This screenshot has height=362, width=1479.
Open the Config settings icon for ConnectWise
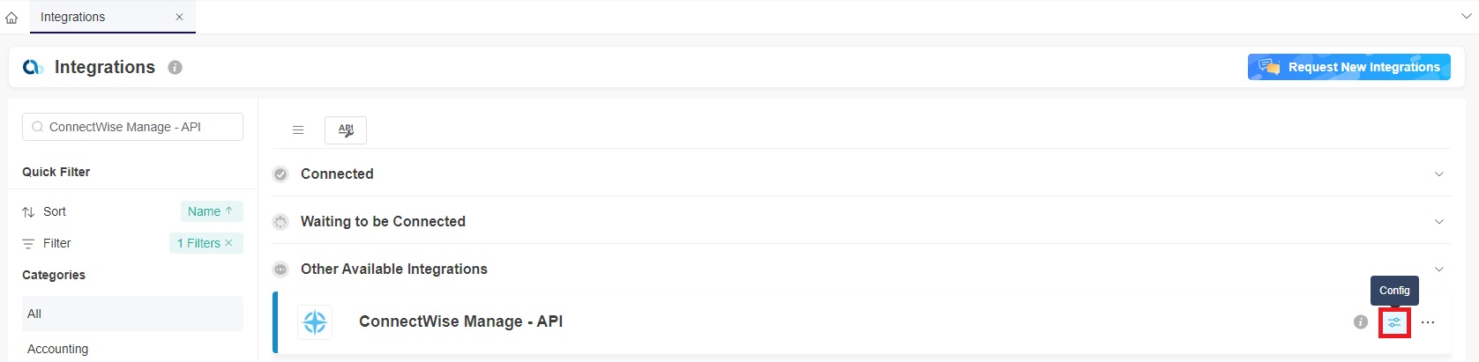tap(1394, 323)
